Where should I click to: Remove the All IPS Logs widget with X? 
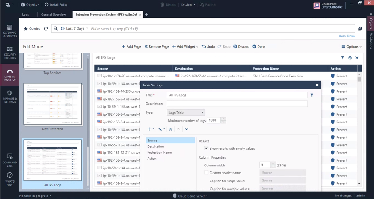[357, 58]
